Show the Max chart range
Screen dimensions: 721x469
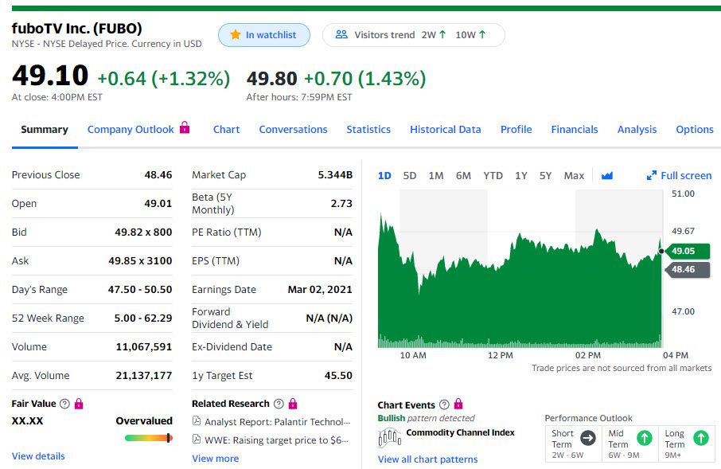point(574,175)
